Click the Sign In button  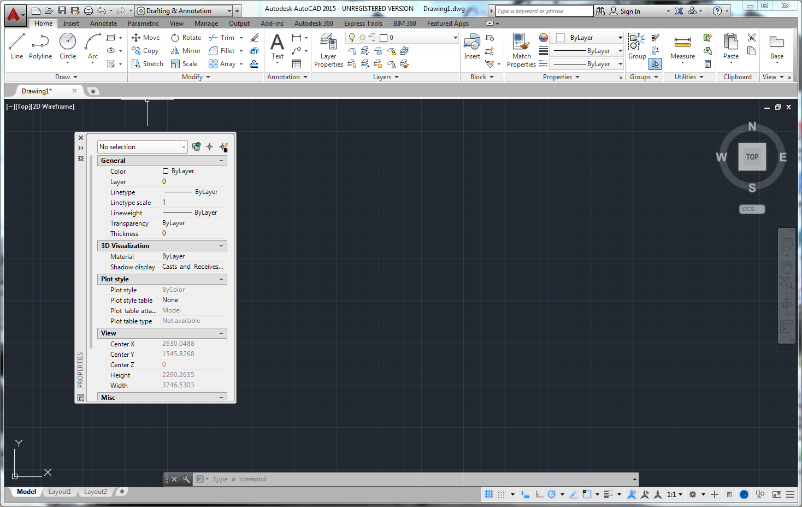tap(625, 11)
